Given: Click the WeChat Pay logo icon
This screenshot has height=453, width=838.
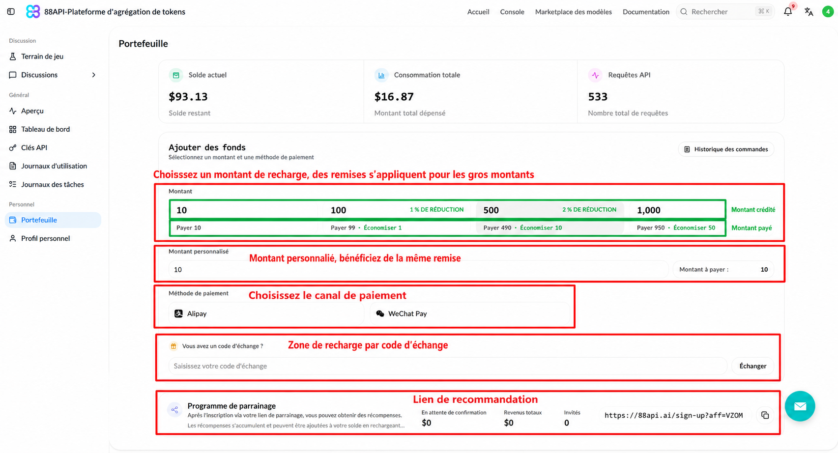Looking at the screenshot, I should click(380, 313).
